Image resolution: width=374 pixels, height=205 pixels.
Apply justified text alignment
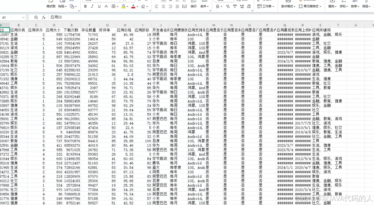(x=177, y=6)
